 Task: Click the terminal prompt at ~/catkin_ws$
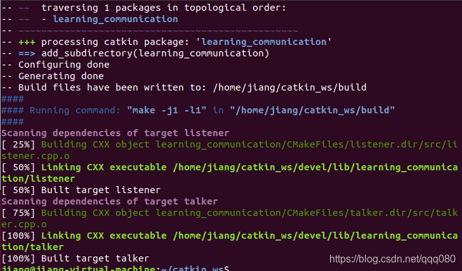click(115, 268)
